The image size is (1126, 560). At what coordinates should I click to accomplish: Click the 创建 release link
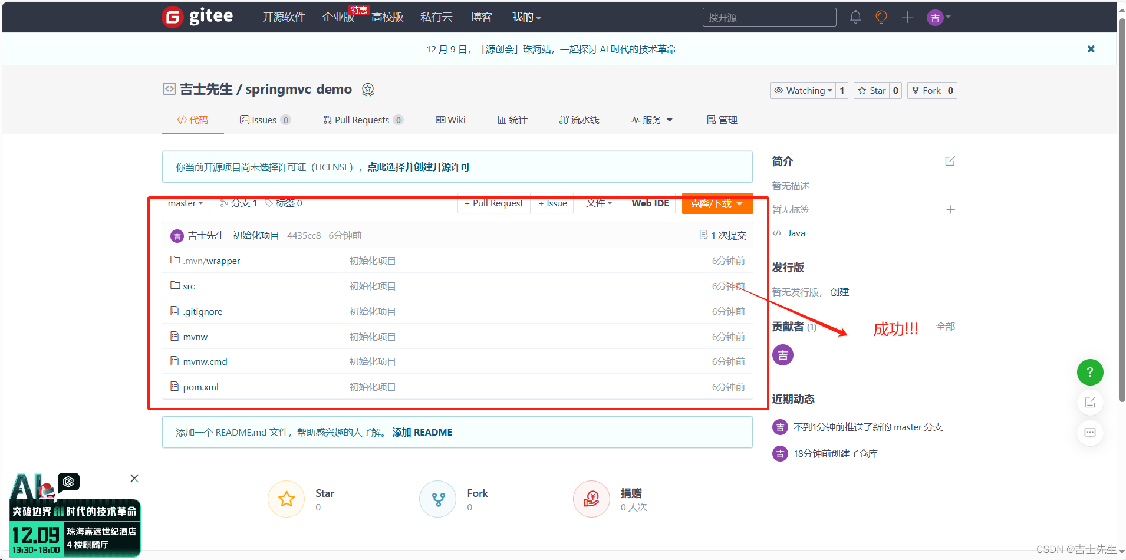[x=839, y=292]
